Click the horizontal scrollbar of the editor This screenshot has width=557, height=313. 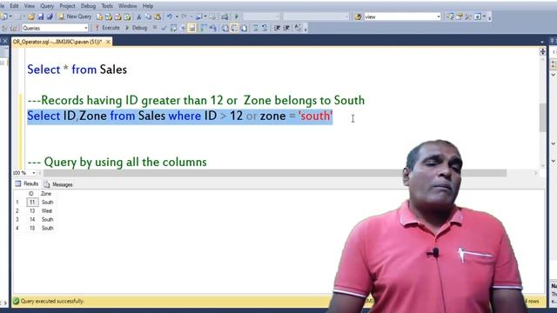coord(275,173)
